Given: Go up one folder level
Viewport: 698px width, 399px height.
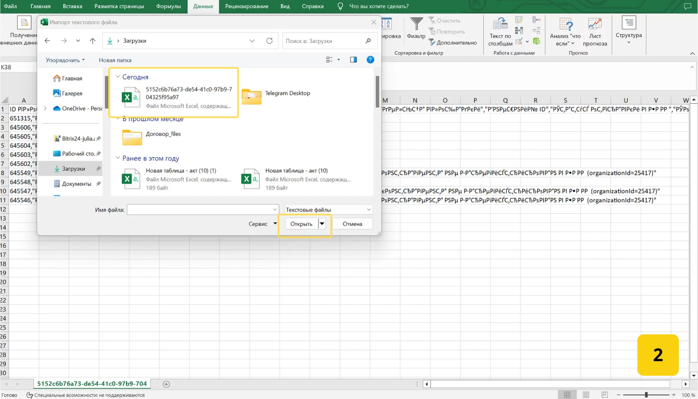Looking at the screenshot, I should tap(92, 41).
